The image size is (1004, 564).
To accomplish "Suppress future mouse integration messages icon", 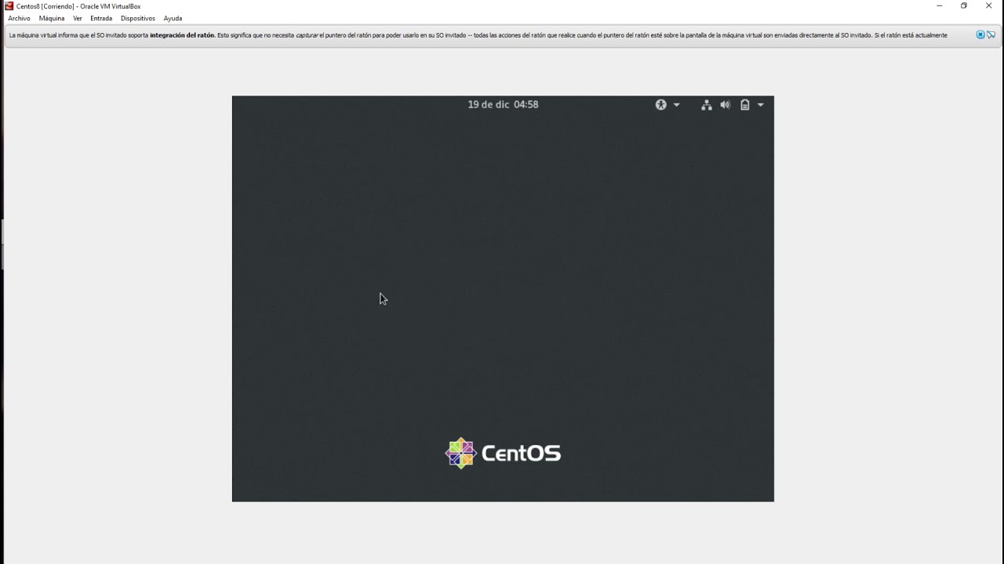I will click(991, 35).
